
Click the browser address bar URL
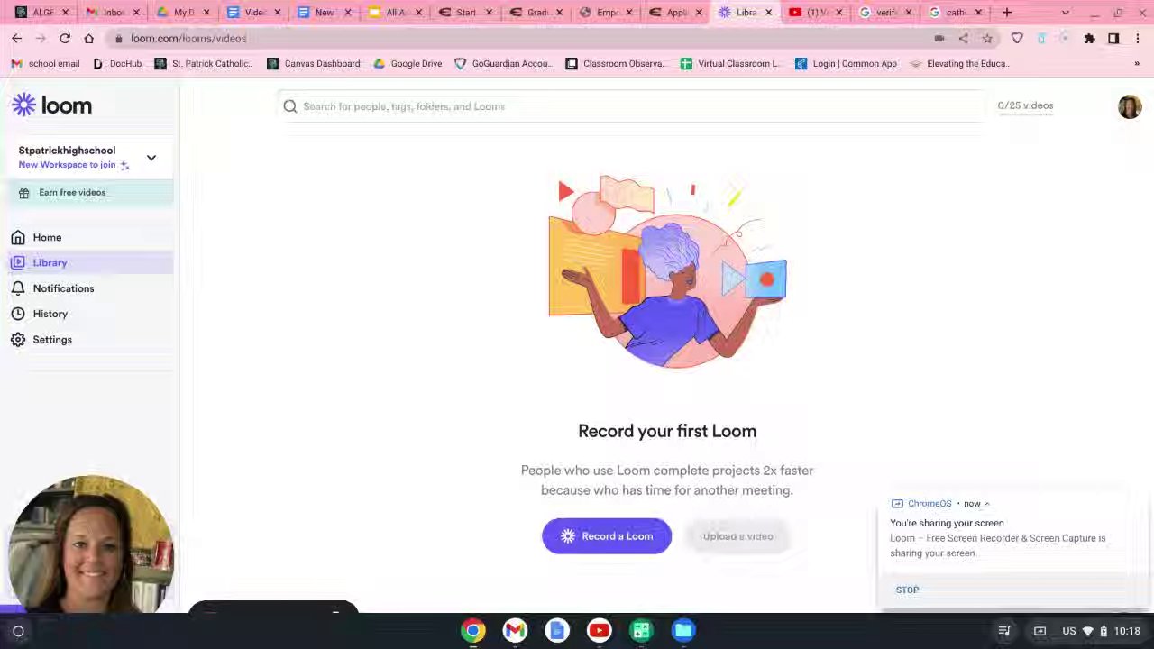tap(188, 39)
